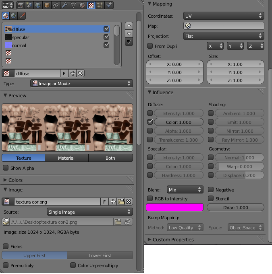Image resolution: width=272 pixels, height=274 pixels.
Task: Open image file with folder icon
Action: pos(121,202)
